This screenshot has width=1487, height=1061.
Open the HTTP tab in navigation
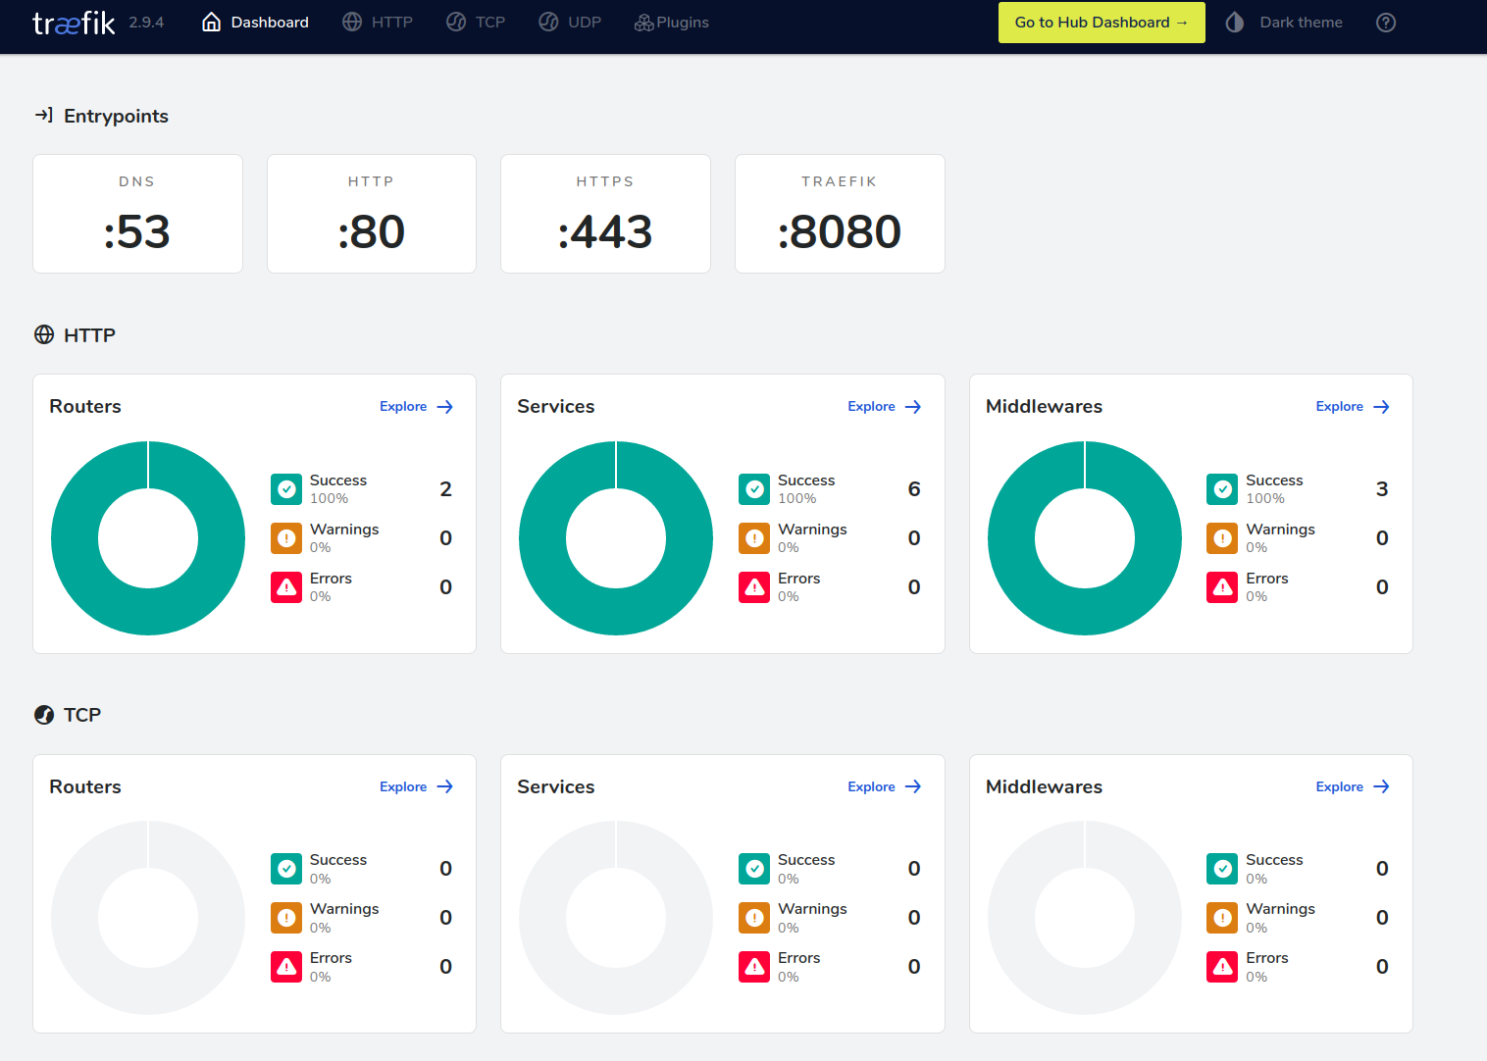(x=378, y=23)
